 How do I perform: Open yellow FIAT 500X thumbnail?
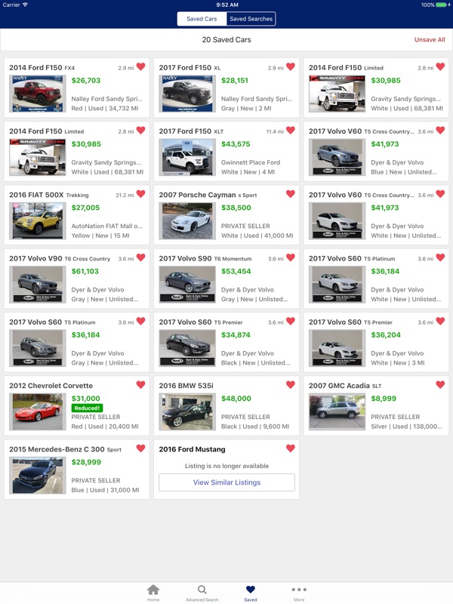(x=37, y=220)
